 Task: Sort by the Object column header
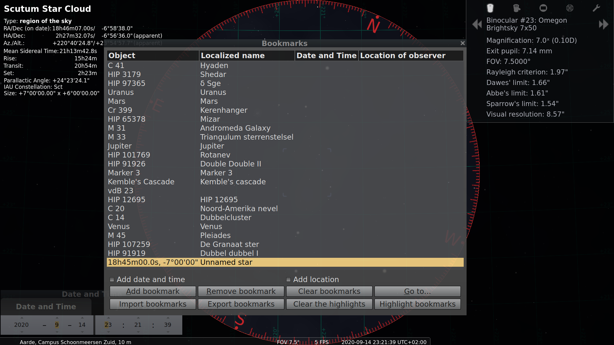(153, 56)
